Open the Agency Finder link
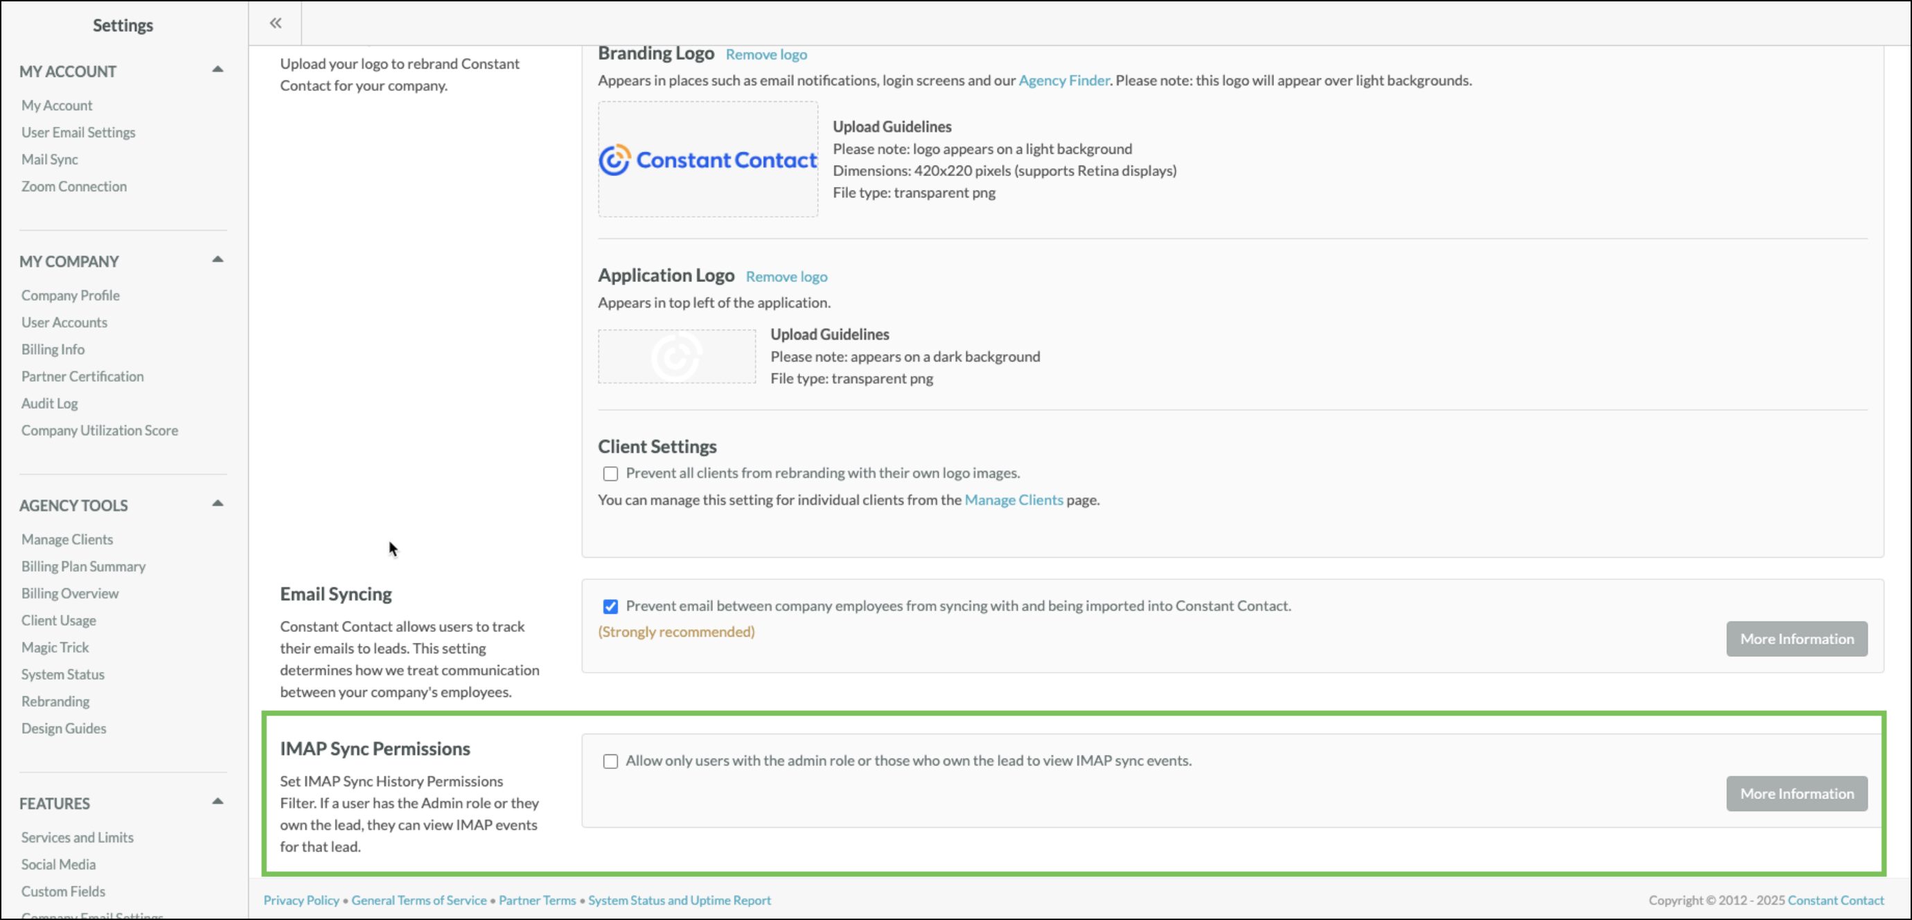 [1063, 80]
